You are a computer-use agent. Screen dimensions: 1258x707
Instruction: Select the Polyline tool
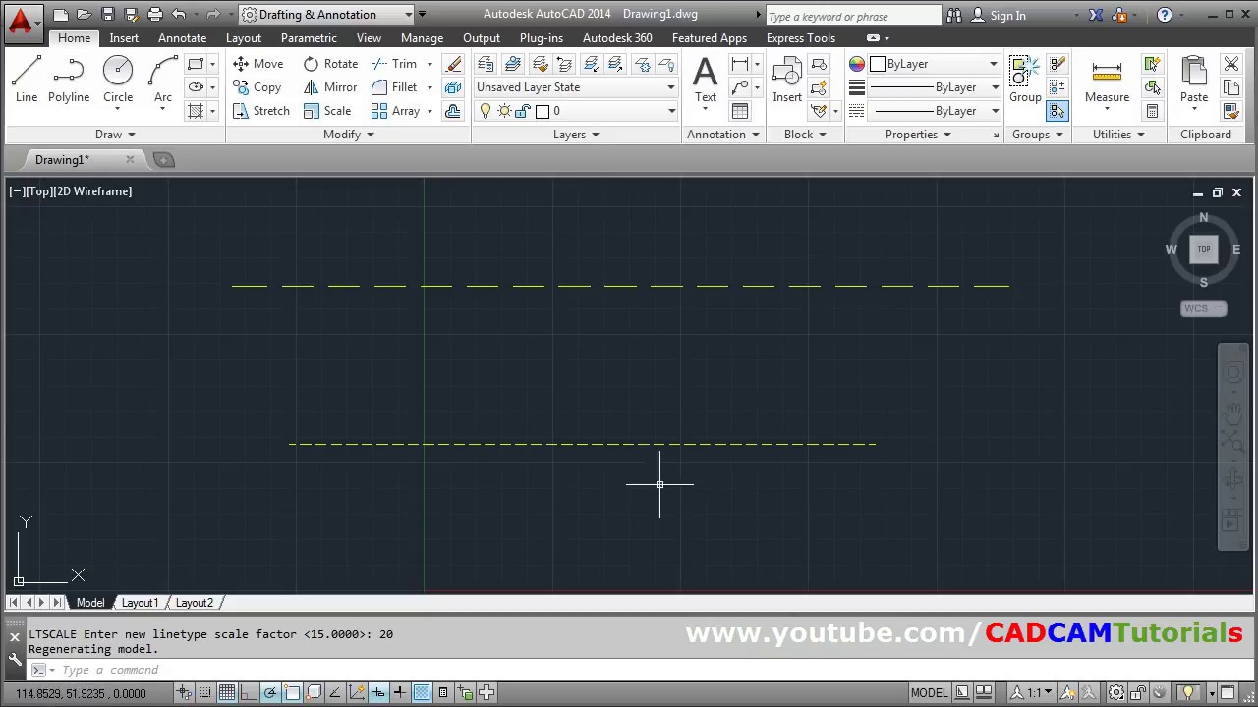(x=69, y=79)
